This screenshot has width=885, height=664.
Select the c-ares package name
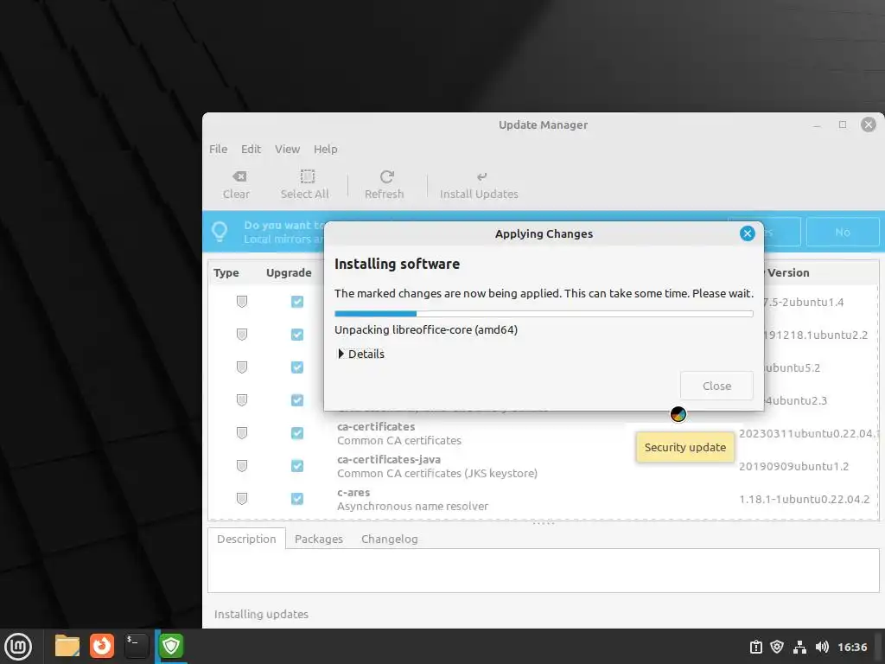click(x=353, y=492)
